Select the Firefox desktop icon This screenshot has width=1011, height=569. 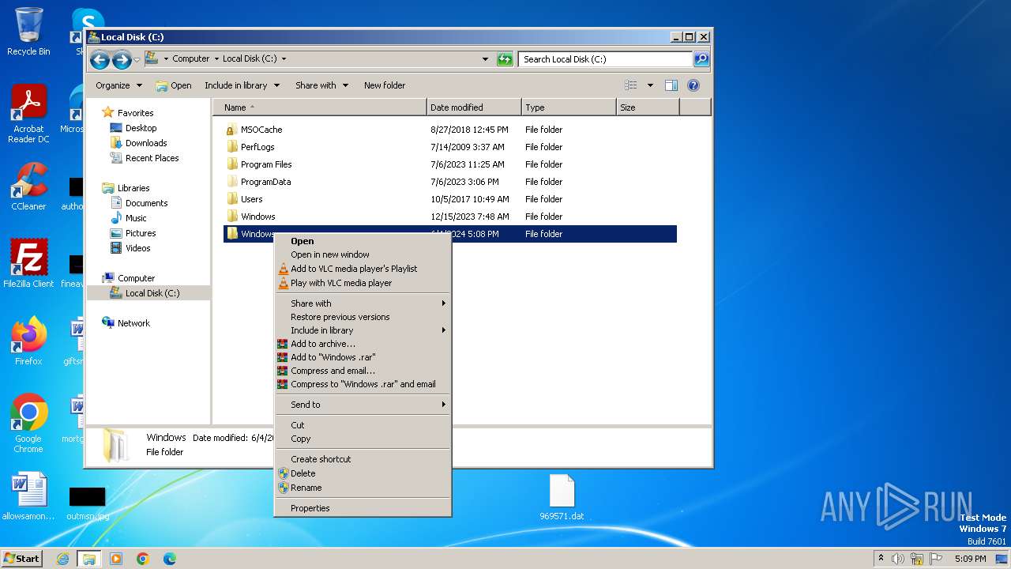click(x=28, y=341)
